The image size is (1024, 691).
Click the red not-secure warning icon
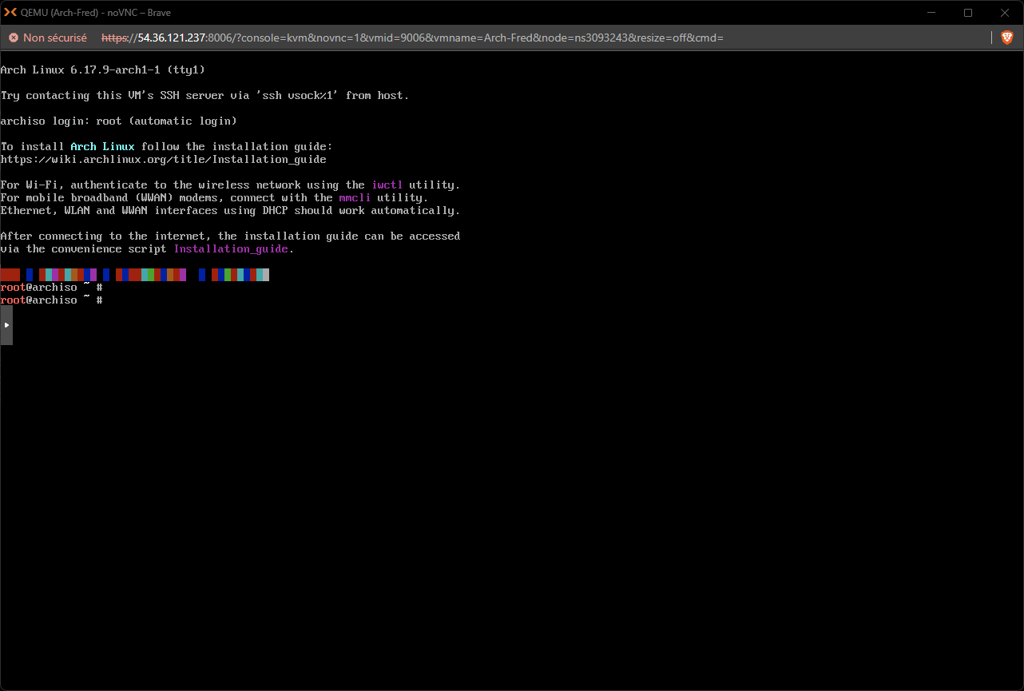(13, 38)
